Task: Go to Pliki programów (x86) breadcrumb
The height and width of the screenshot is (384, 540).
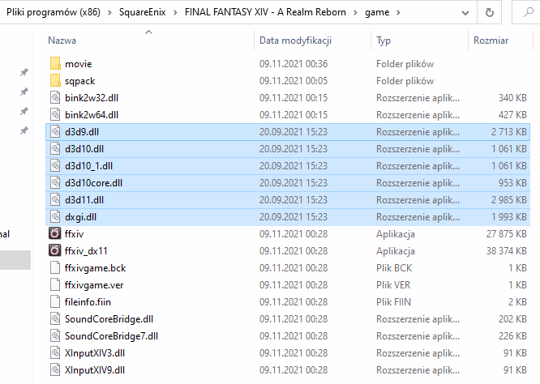Action: [53, 12]
